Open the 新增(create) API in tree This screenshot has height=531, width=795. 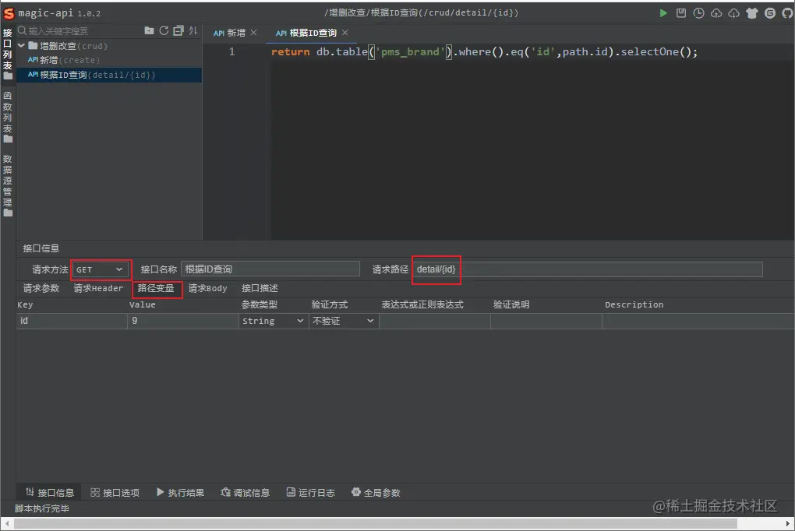[x=64, y=60]
